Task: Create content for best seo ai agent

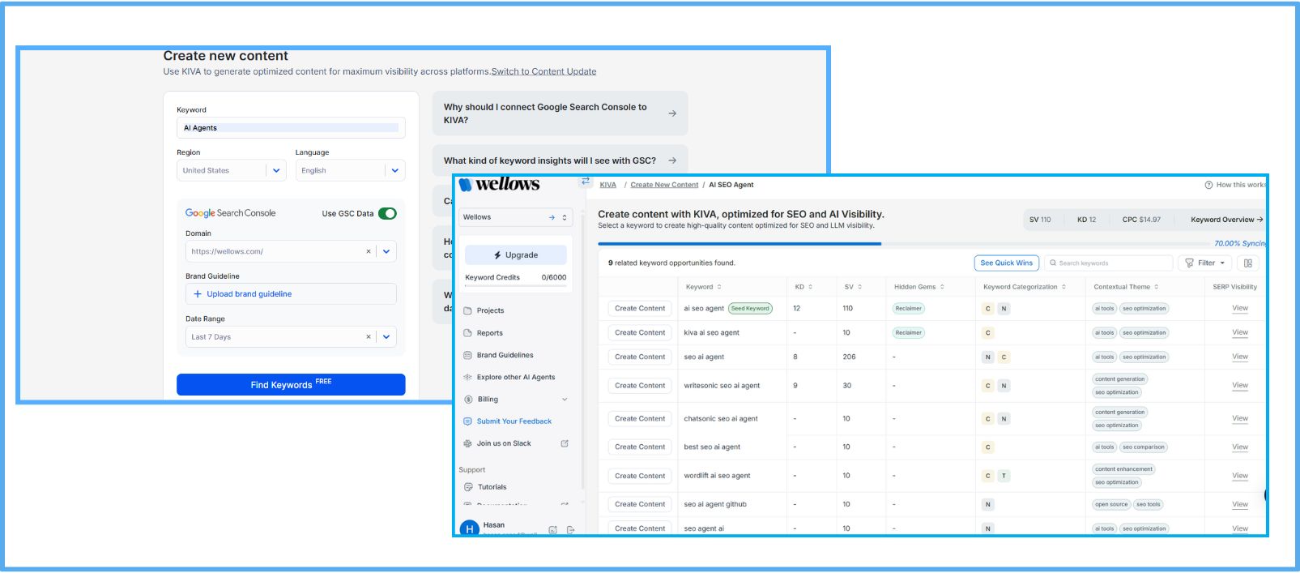Action: 640,447
